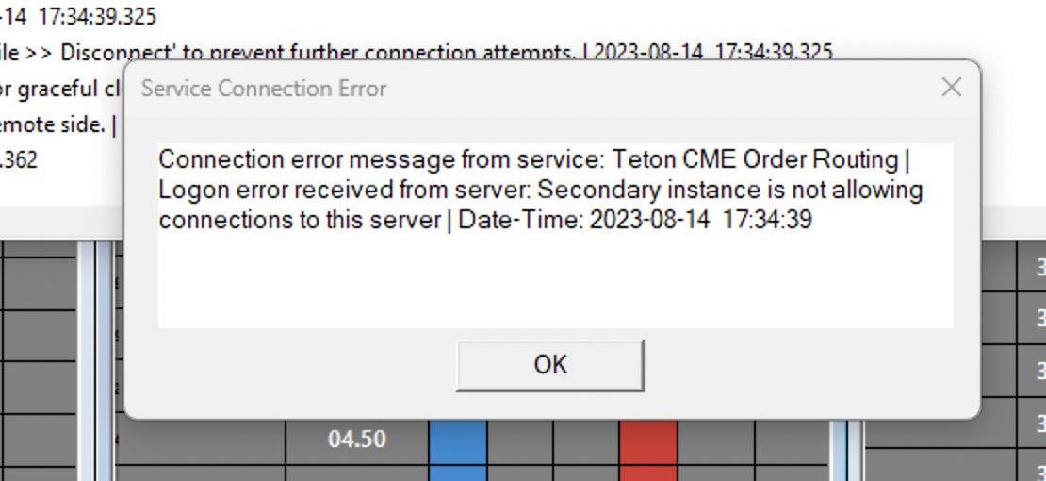The width and height of the screenshot is (1046, 481).
Task: Click the '.362' log line
Action: [19, 160]
